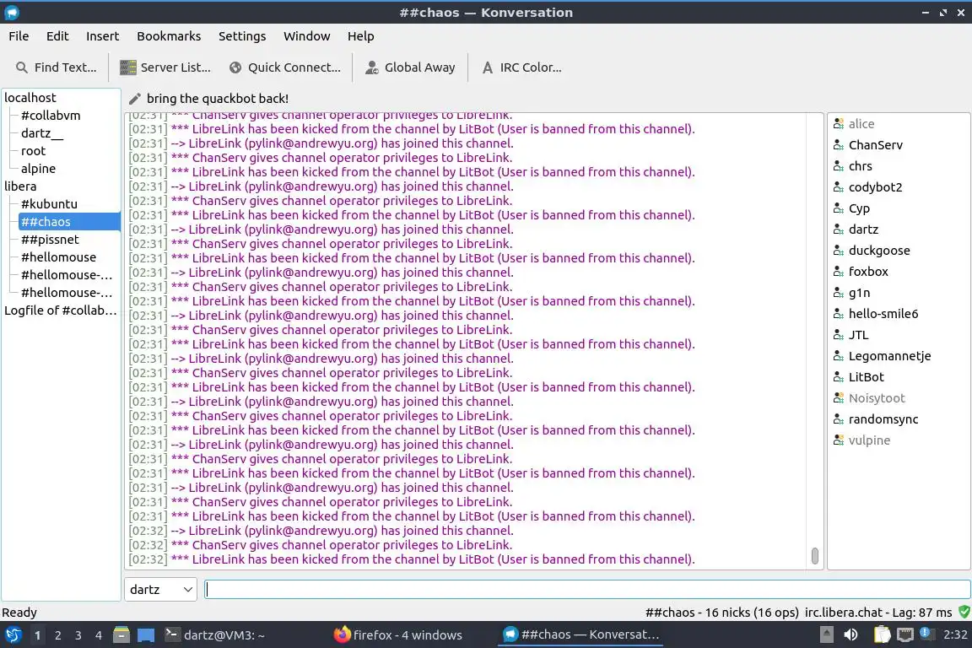This screenshot has width=972, height=648.
Task: Switch to virtual desktop 3
Action: pos(78,635)
